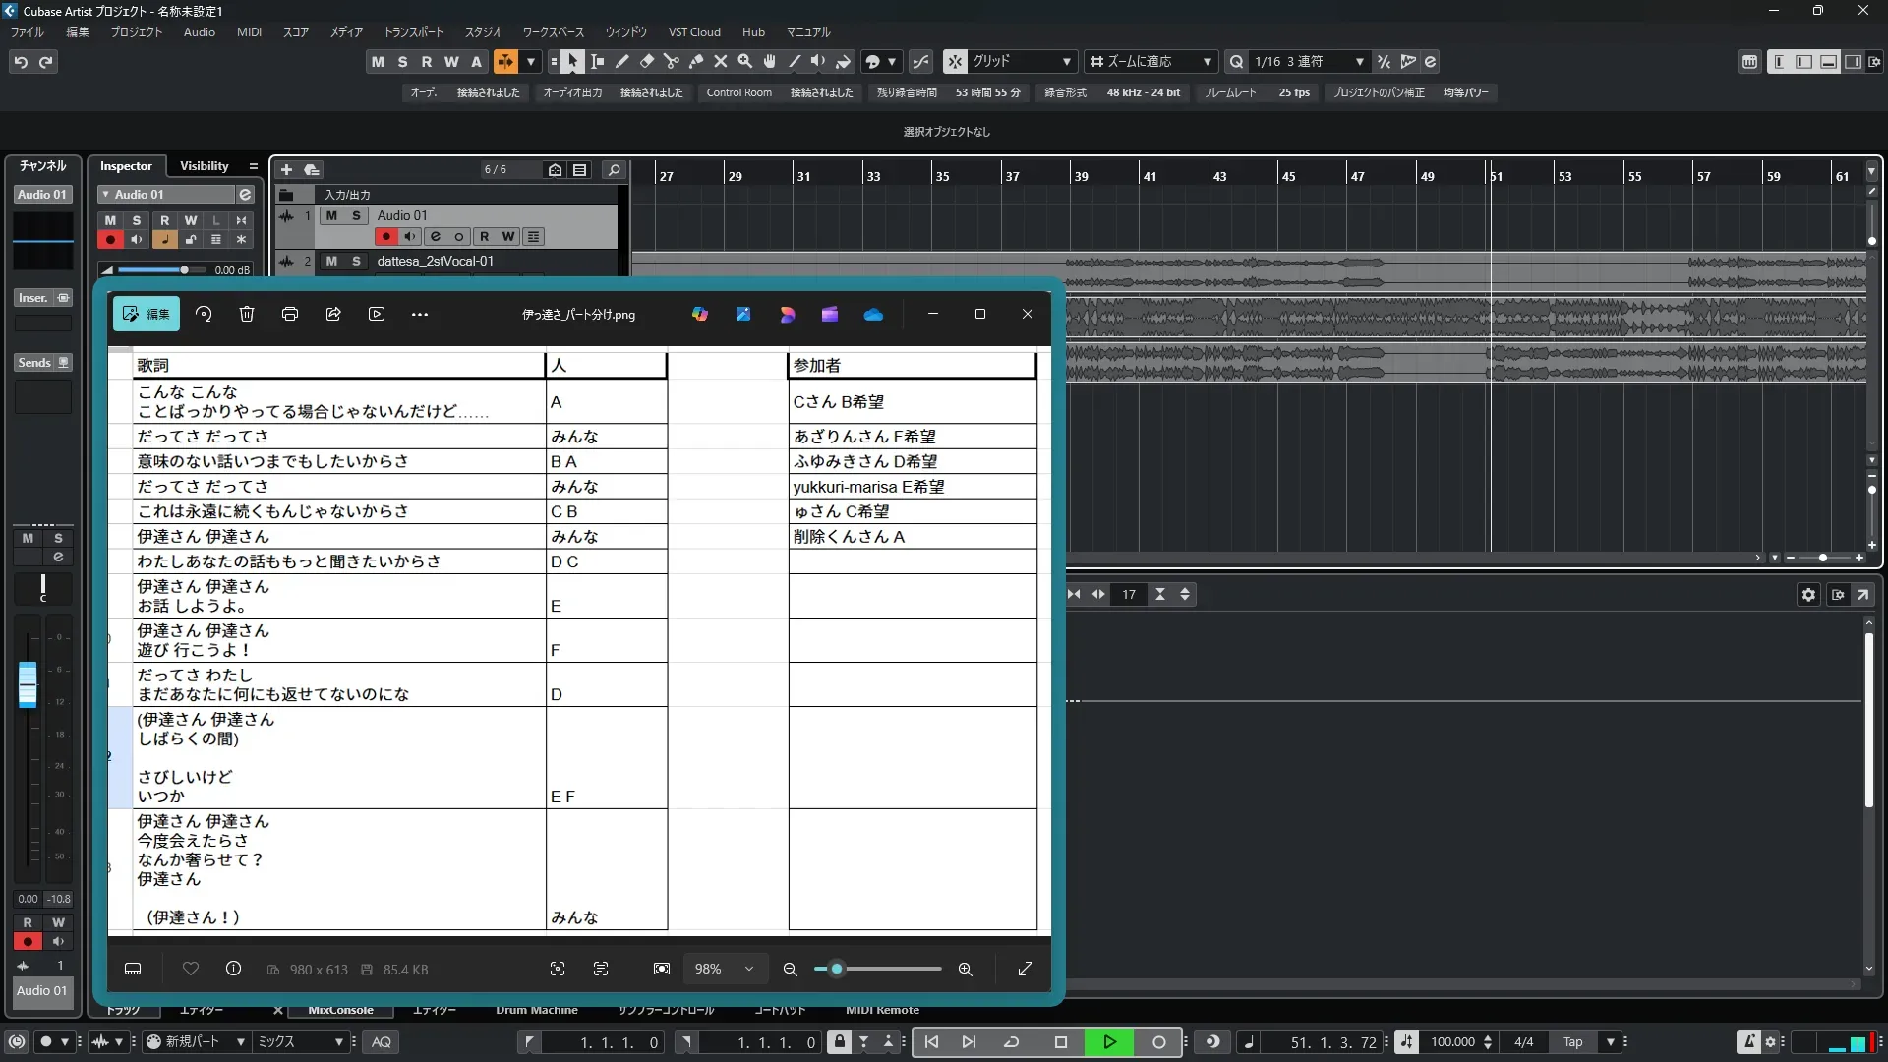Viewport: 1888px width, 1062px height.
Task: Rotate the image in photo viewer
Action: coord(204,314)
